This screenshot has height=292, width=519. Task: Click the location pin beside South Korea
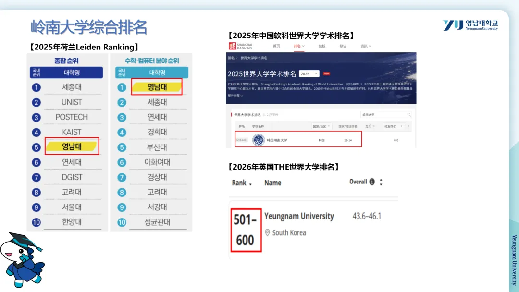pyautogui.click(x=268, y=232)
